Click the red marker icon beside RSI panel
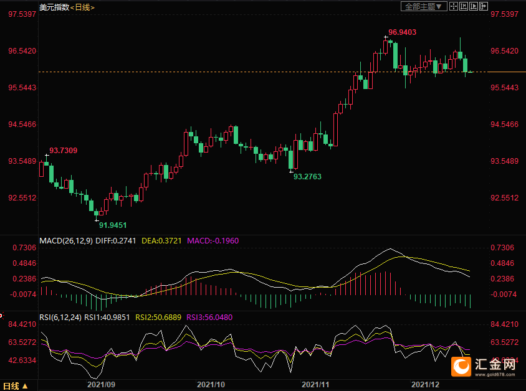The image size is (526, 391). coord(1,315)
